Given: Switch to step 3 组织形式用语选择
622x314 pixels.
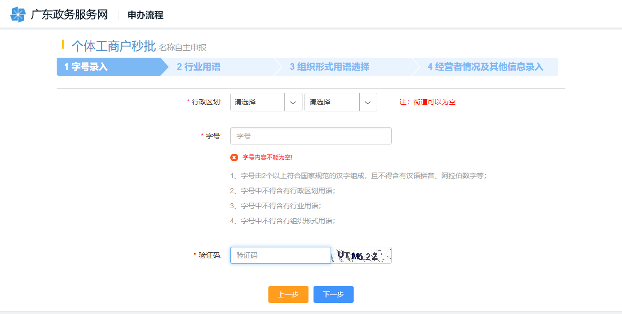Looking at the screenshot, I should (x=329, y=67).
